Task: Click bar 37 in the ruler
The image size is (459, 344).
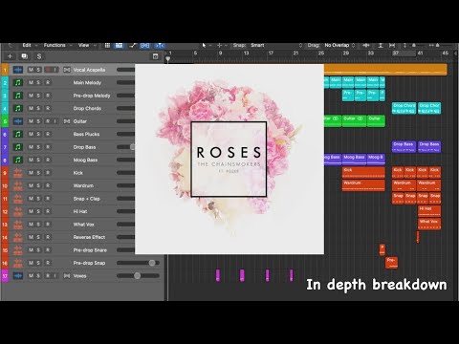Action: [x=396, y=54]
